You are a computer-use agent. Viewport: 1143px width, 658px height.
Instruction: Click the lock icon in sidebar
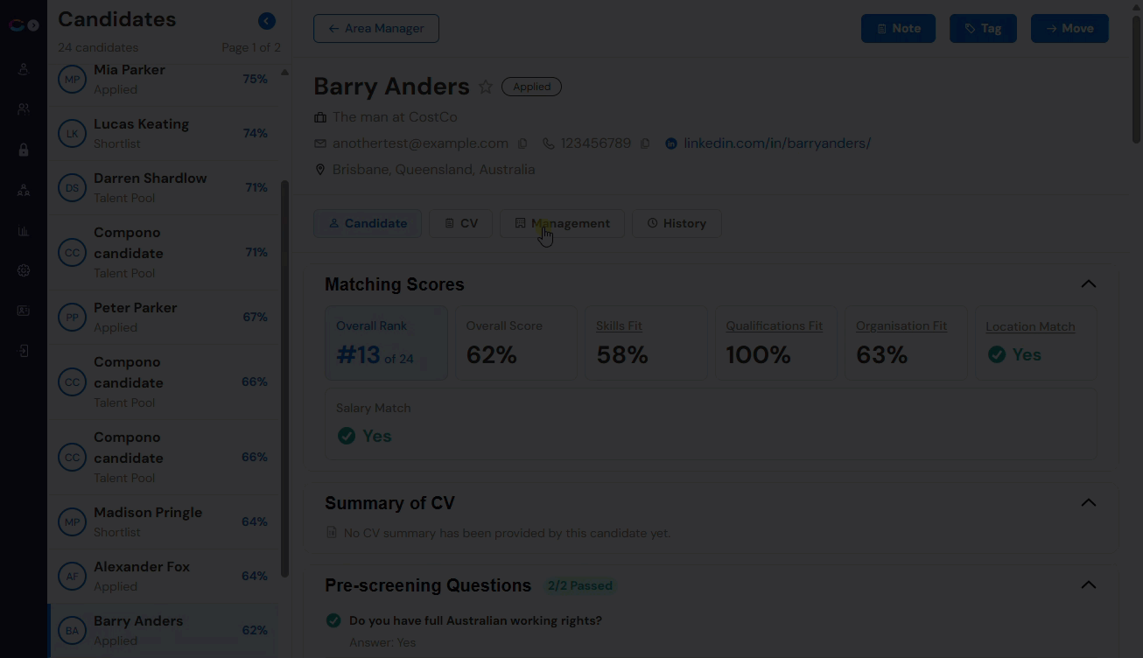click(x=24, y=150)
